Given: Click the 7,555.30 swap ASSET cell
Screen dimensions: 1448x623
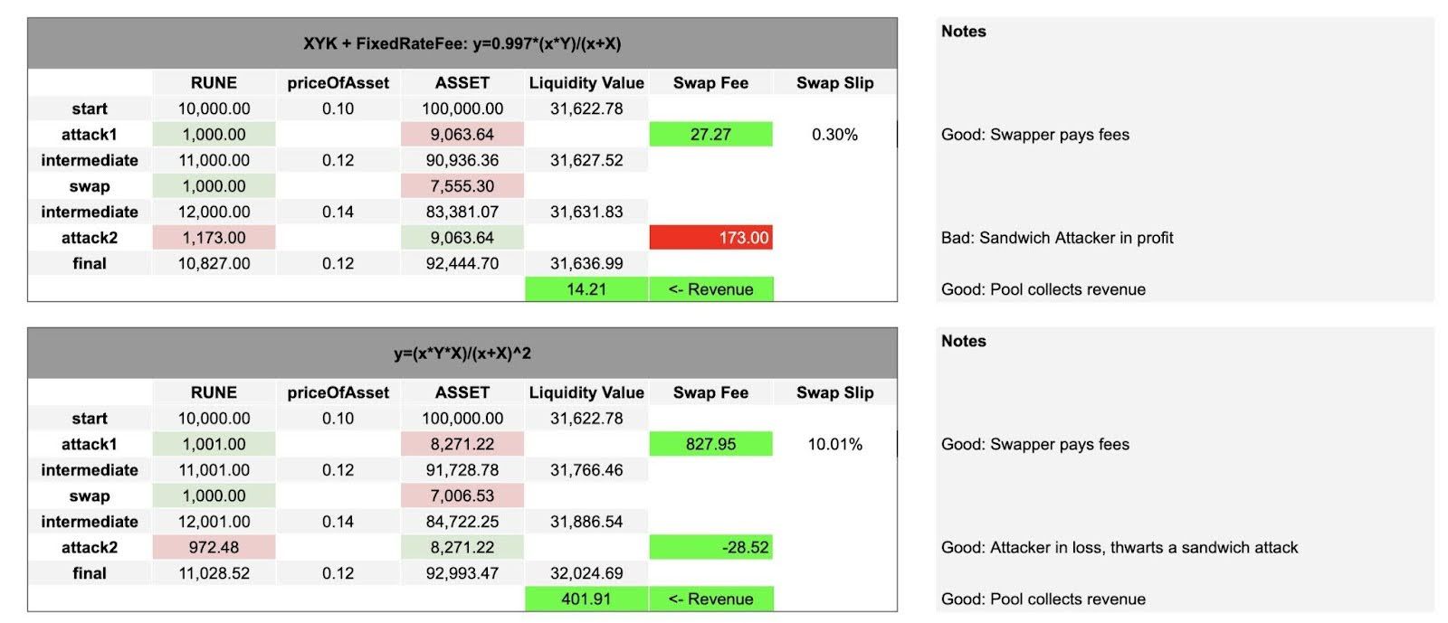Looking at the screenshot, I should pos(462,186).
